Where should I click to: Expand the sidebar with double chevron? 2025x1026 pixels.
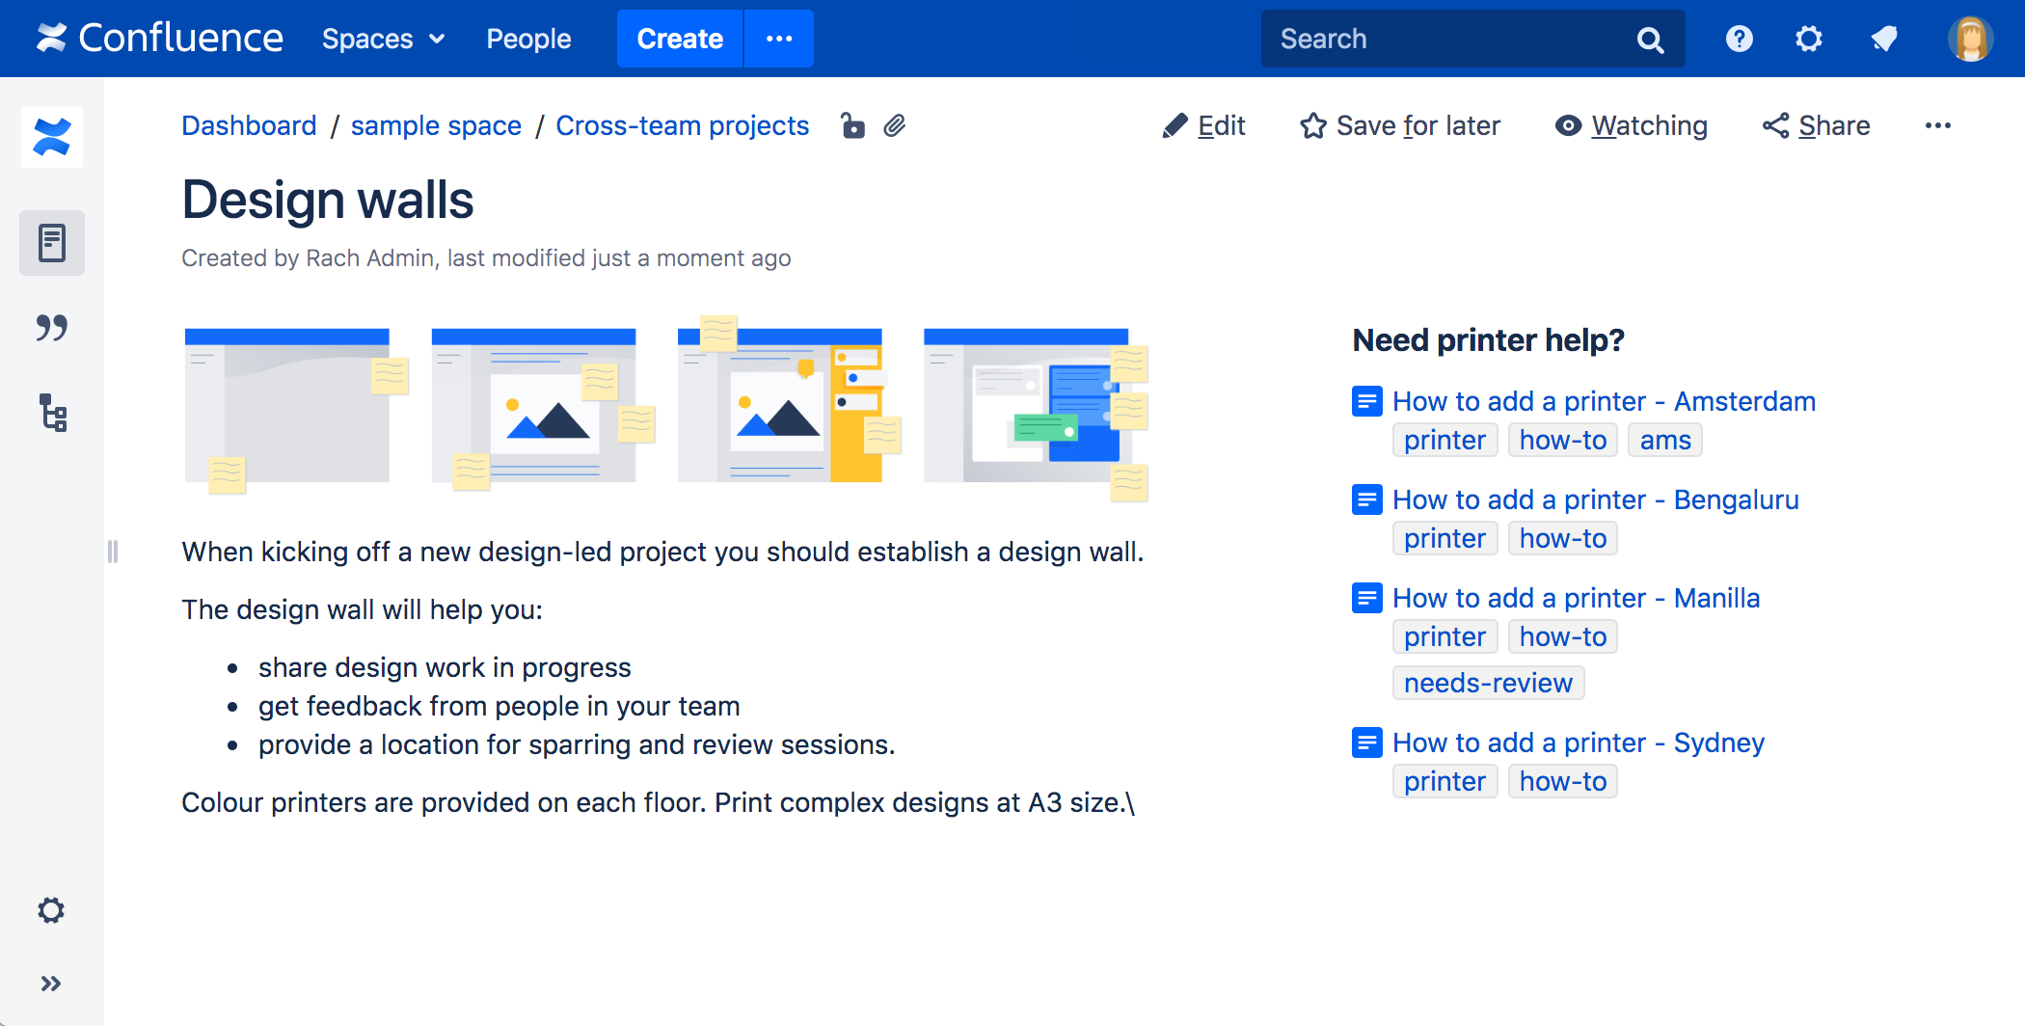click(51, 984)
